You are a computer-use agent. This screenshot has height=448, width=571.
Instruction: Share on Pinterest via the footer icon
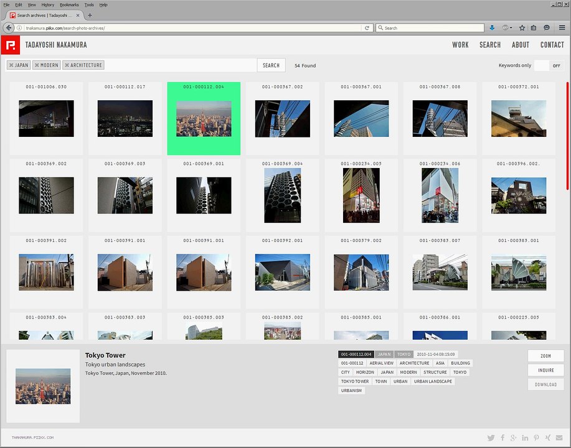(x=536, y=438)
